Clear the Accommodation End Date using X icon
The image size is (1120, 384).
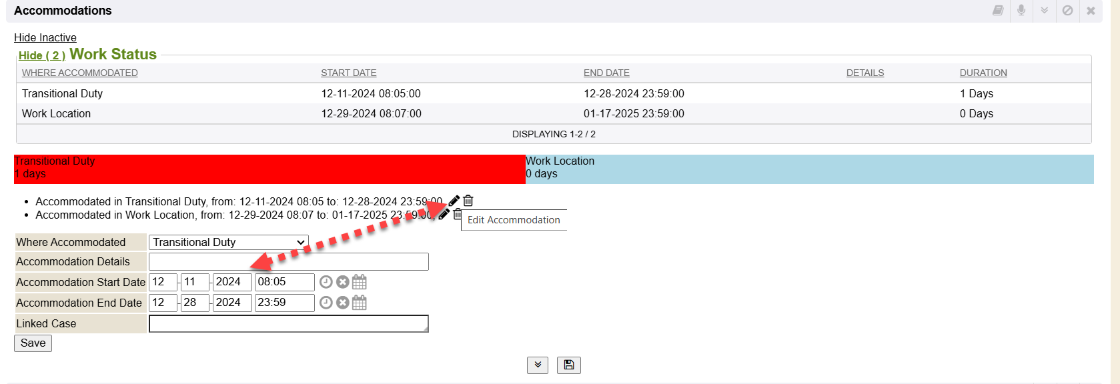[x=343, y=303]
